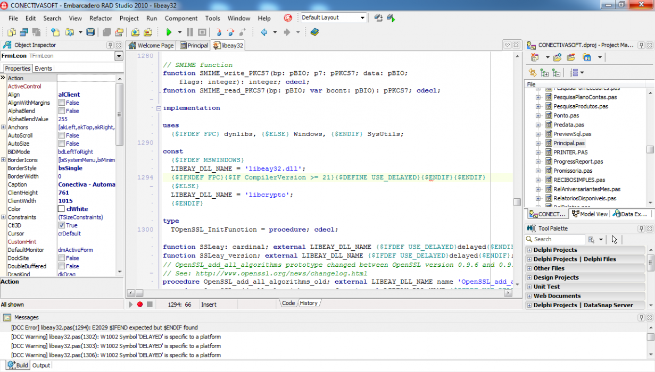Open the Default Layout dropdown
655x372 pixels.
[x=362, y=18]
